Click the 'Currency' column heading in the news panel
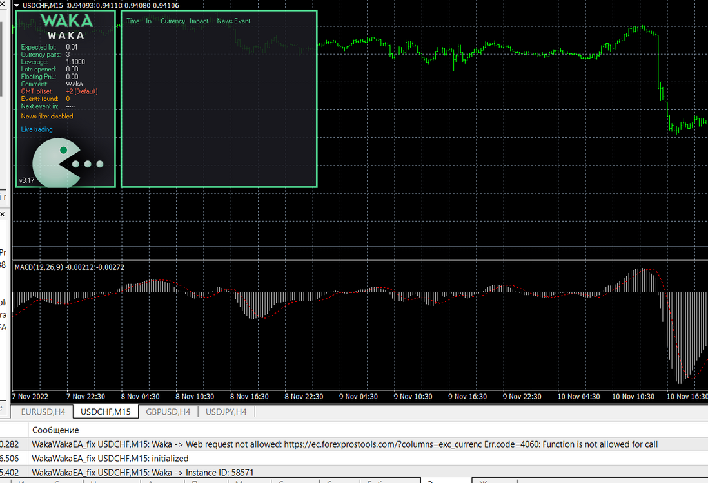 [172, 21]
